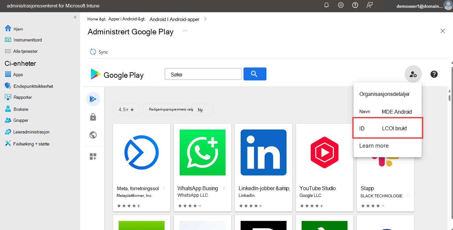Click the Metaplattformer, Inc. developer name

[x=134, y=196]
